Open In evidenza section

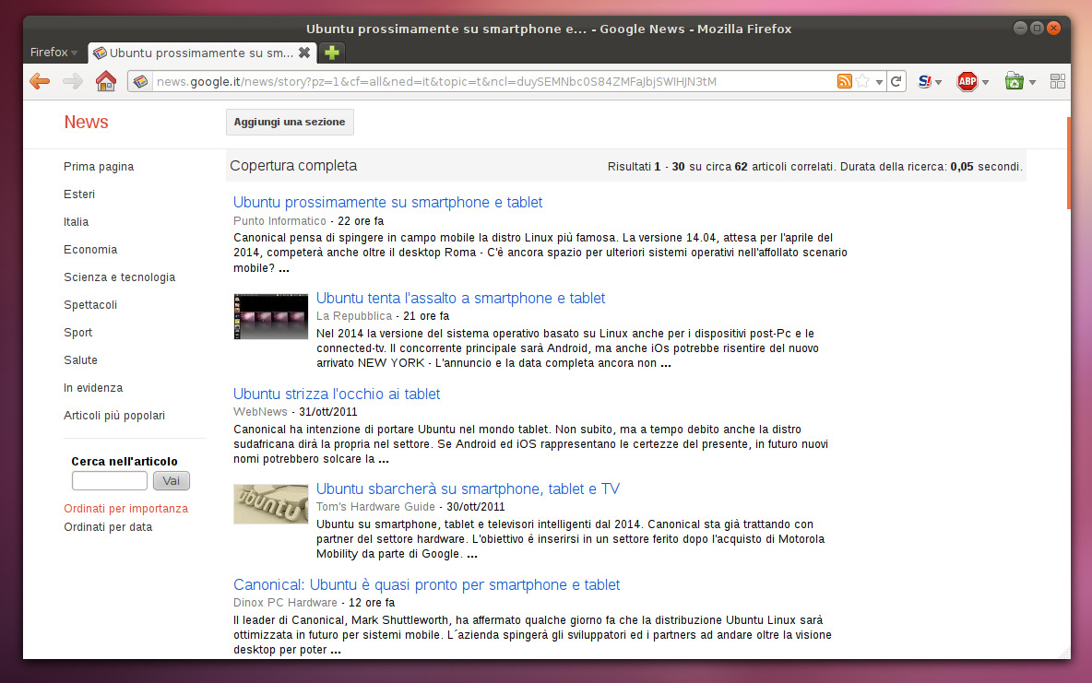pos(93,388)
